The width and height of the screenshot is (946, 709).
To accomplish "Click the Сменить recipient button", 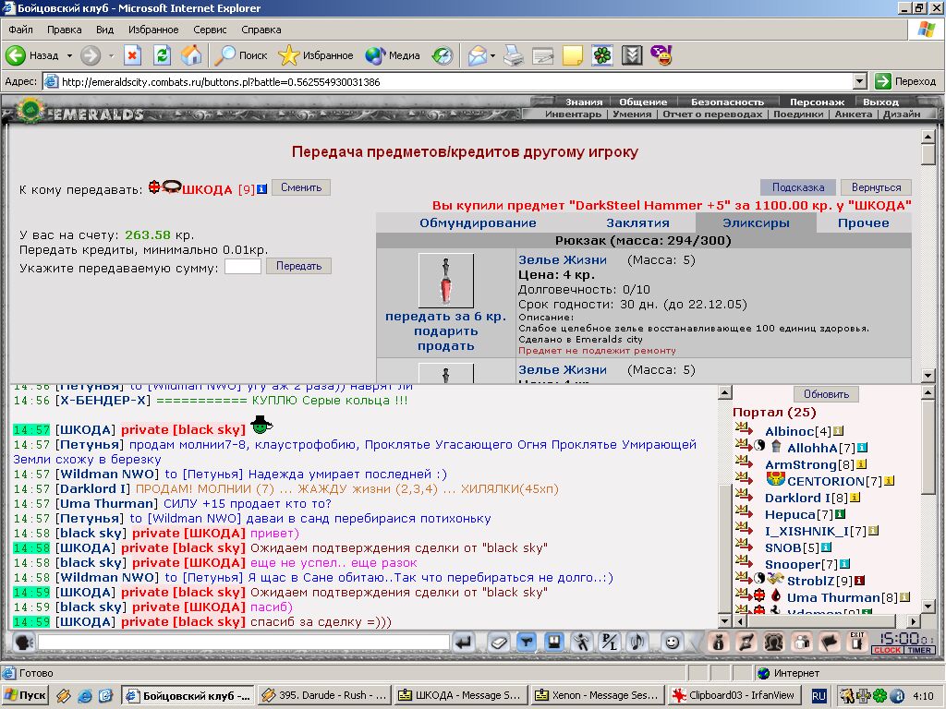I will (x=301, y=187).
